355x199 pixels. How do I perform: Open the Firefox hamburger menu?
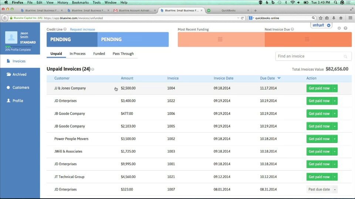click(x=350, y=18)
